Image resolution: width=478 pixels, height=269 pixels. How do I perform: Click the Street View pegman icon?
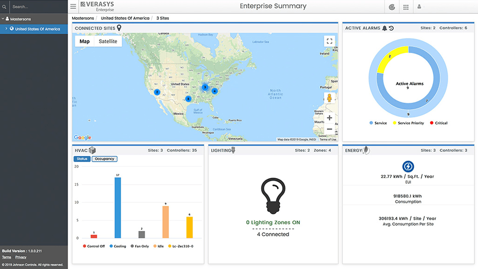pyautogui.click(x=329, y=98)
